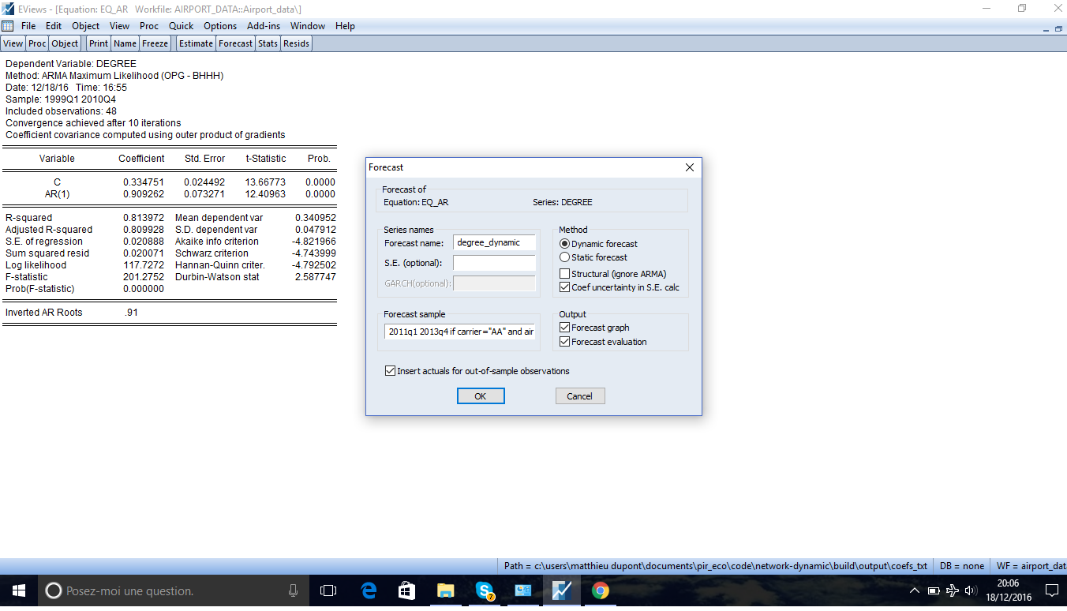
Task: Click the airplane mode network icon
Action: (953, 590)
